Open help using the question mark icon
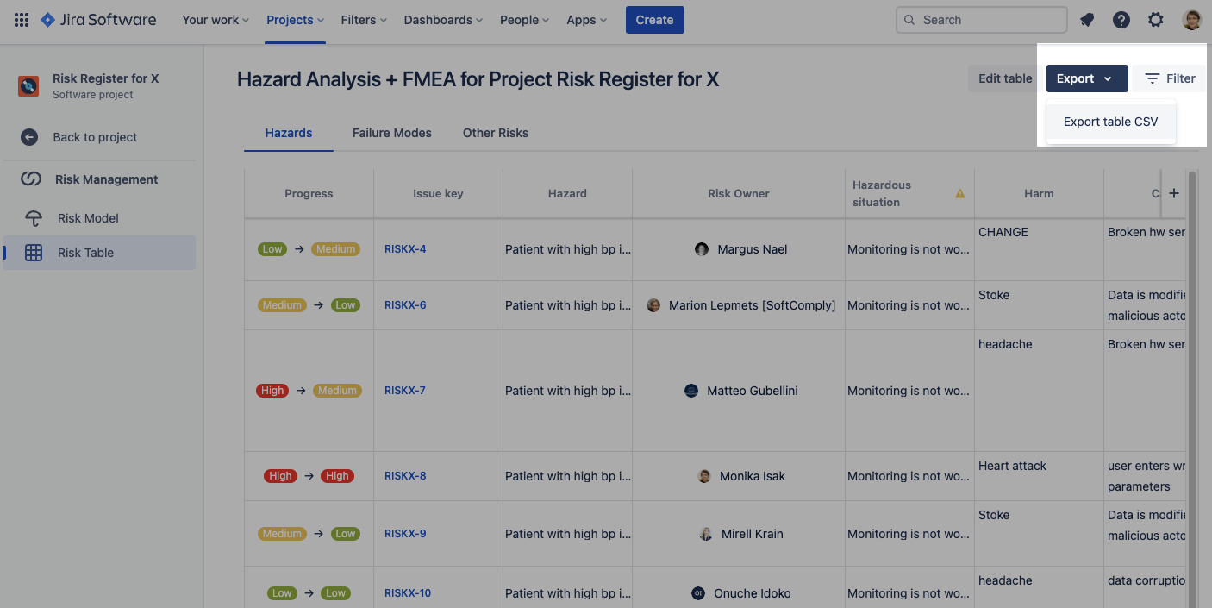This screenshot has width=1212, height=608. point(1121,19)
